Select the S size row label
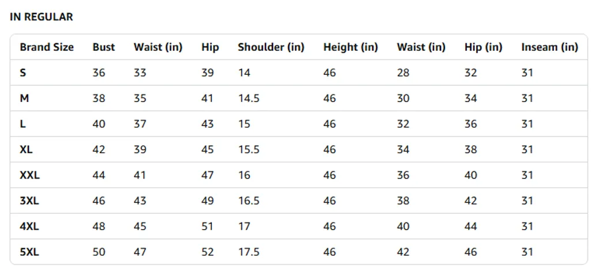This screenshot has height=273, width=591. 23,73
